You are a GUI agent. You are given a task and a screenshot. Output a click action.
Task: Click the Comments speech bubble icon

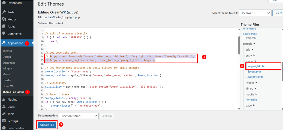point(4,33)
